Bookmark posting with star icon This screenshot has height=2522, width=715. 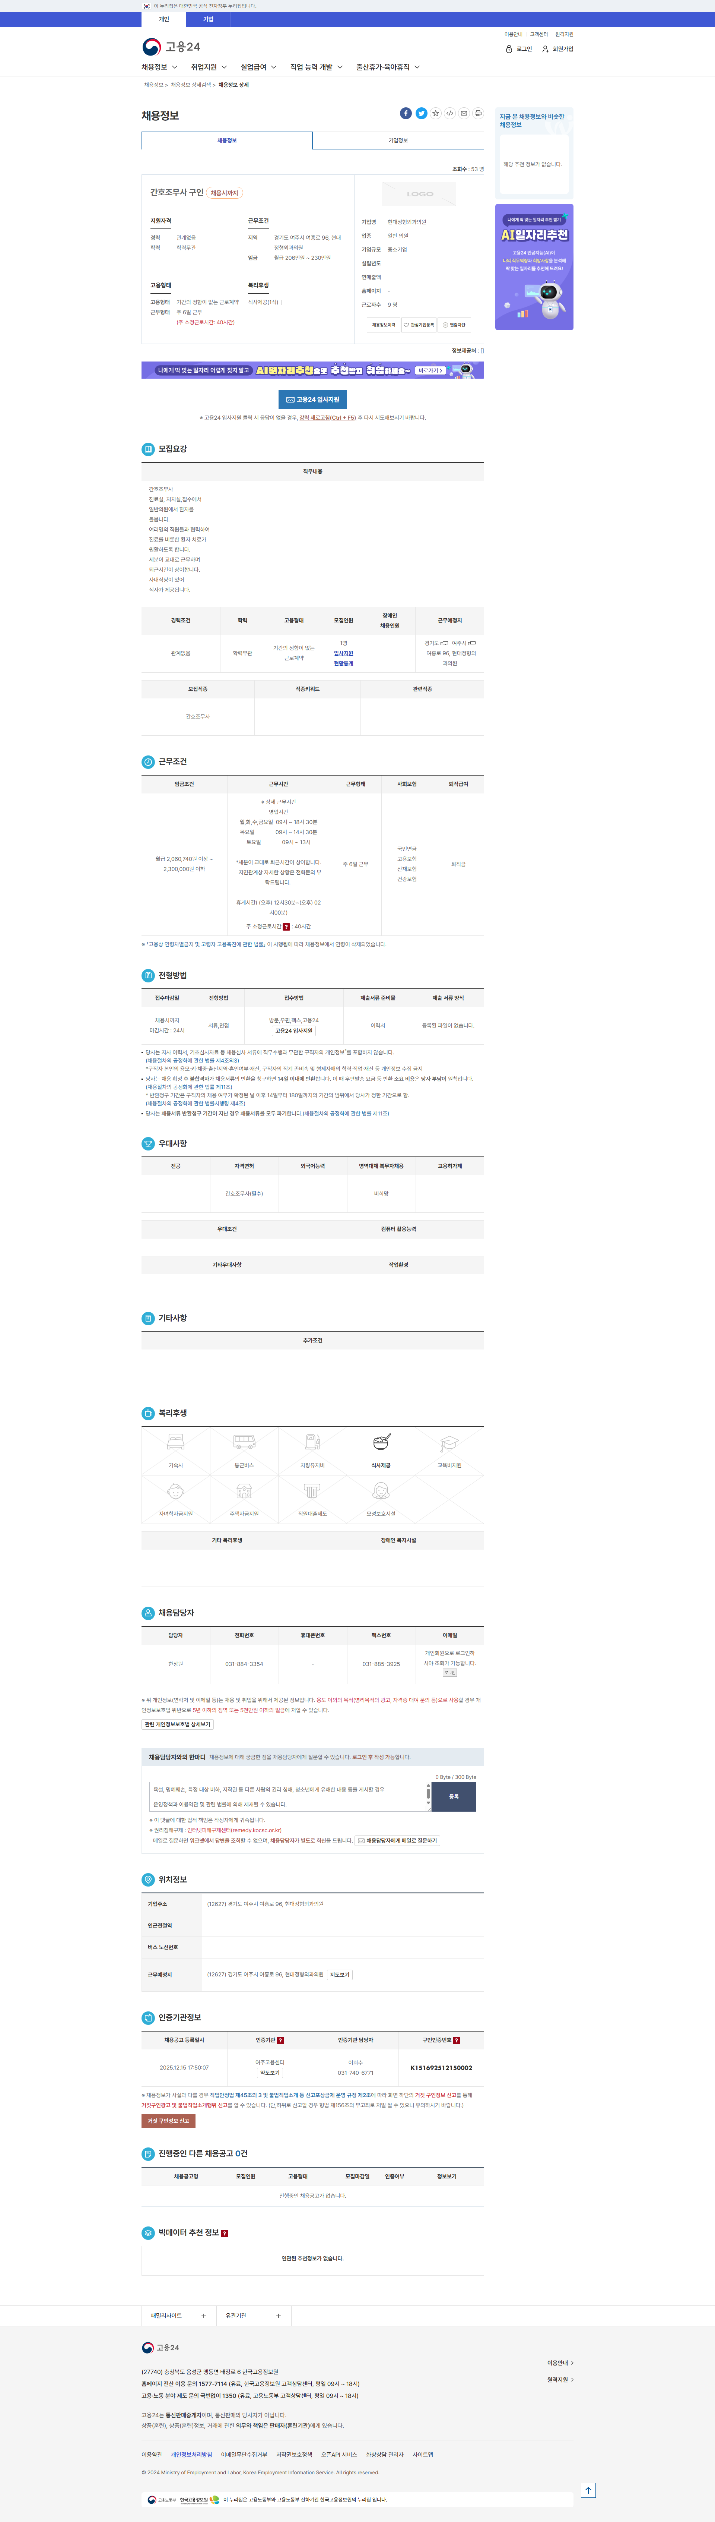[x=436, y=114]
